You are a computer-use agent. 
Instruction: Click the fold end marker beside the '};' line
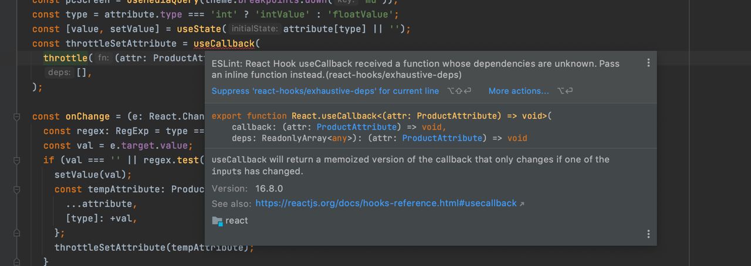18,233
